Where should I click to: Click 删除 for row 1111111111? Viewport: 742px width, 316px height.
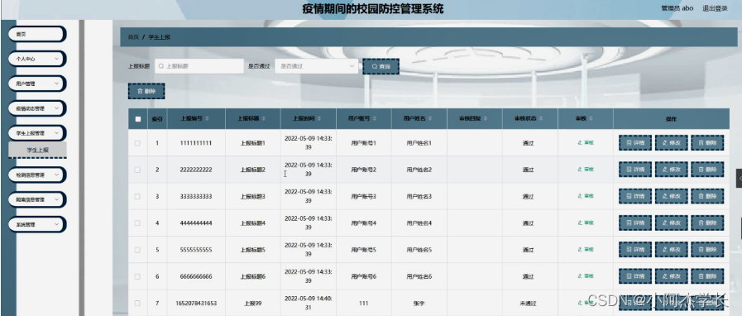coord(707,142)
